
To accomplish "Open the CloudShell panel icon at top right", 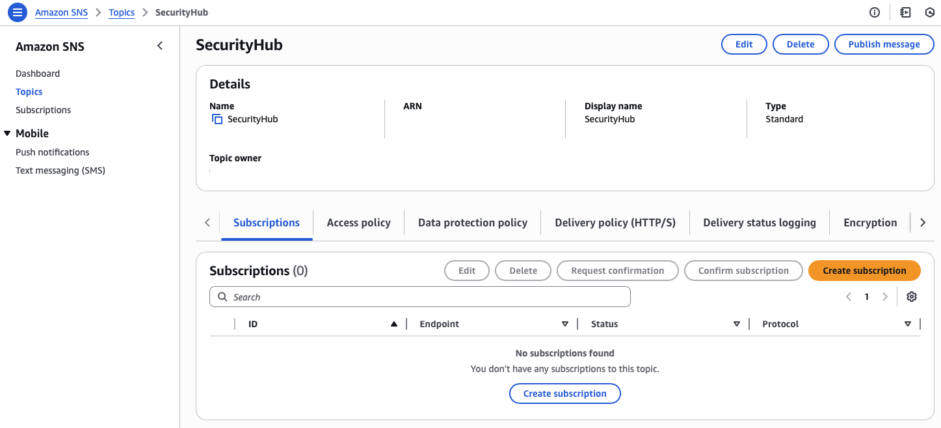I will click(x=905, y=12).
